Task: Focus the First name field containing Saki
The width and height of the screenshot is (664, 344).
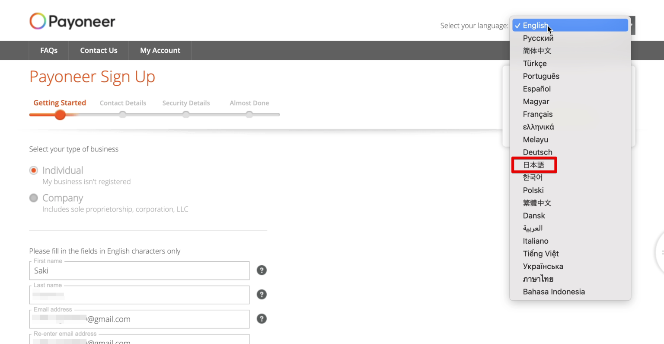Action: [x=139, y=270]
